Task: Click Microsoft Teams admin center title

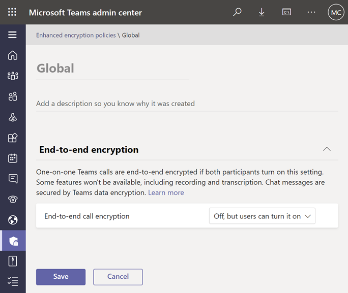Action: 85,13
